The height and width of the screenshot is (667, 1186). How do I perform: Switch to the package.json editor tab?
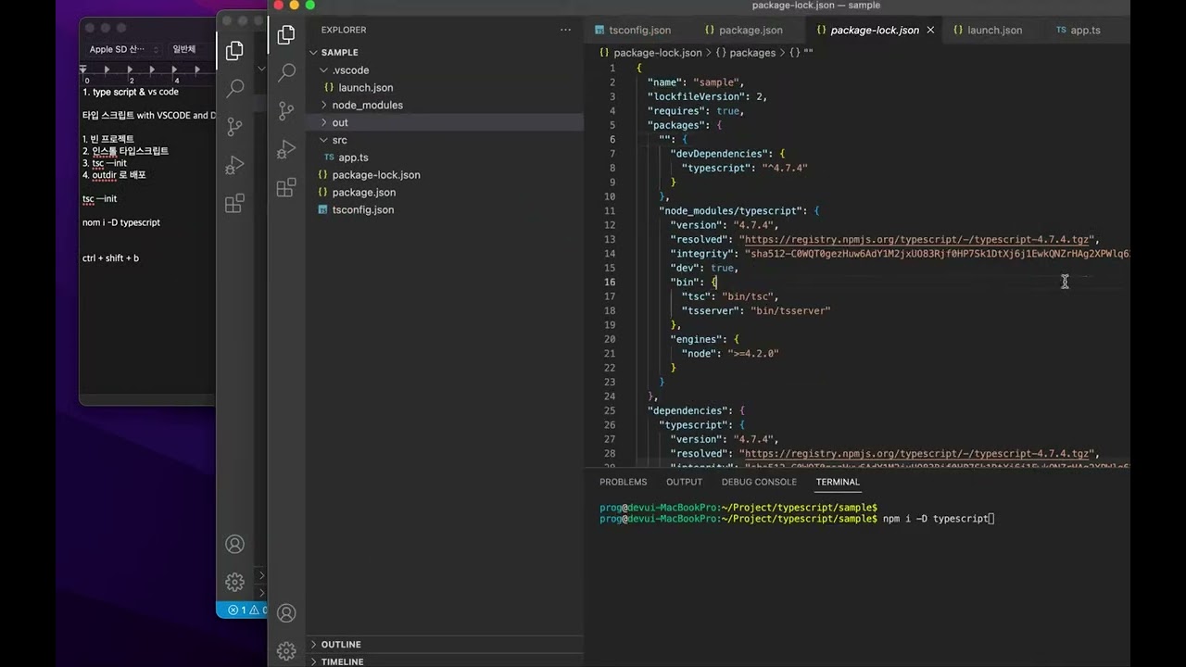pos(744,30)
